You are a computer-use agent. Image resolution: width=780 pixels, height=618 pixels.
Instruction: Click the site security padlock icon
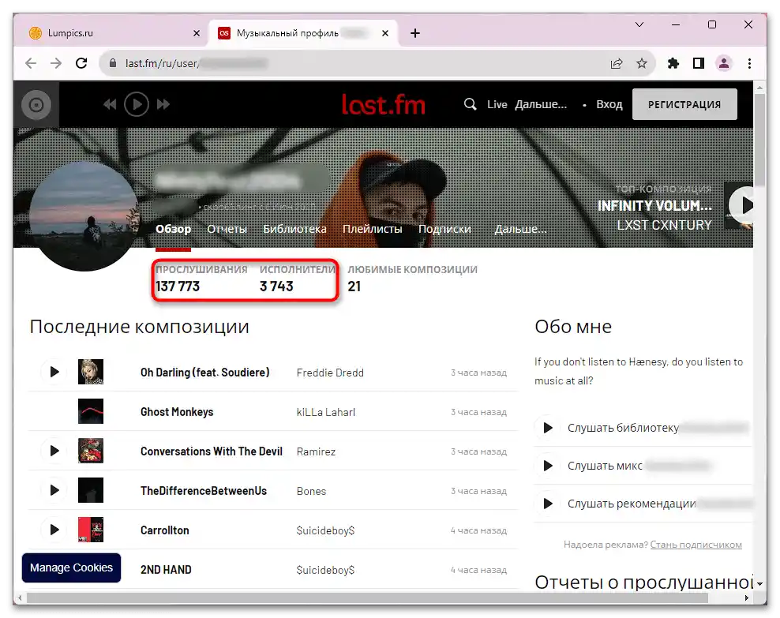[x=113, y=63]
